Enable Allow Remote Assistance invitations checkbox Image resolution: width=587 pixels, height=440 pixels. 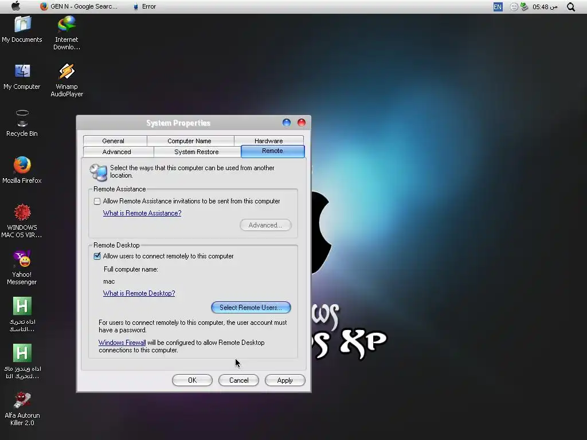pyautogui.click(x=97, y=201)
